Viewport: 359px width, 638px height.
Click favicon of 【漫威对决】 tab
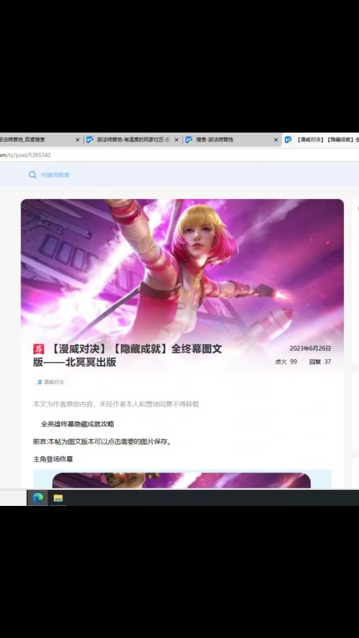[288, 140]
